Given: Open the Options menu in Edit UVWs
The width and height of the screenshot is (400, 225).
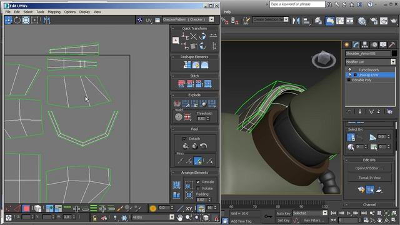Looking at the screenshot, I should coord(70,12).
